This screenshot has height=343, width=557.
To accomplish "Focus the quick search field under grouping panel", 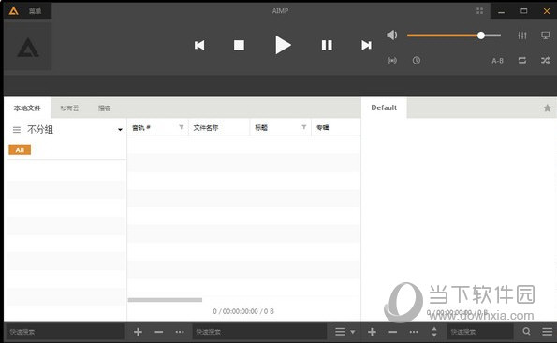I will tap(65, 332).
